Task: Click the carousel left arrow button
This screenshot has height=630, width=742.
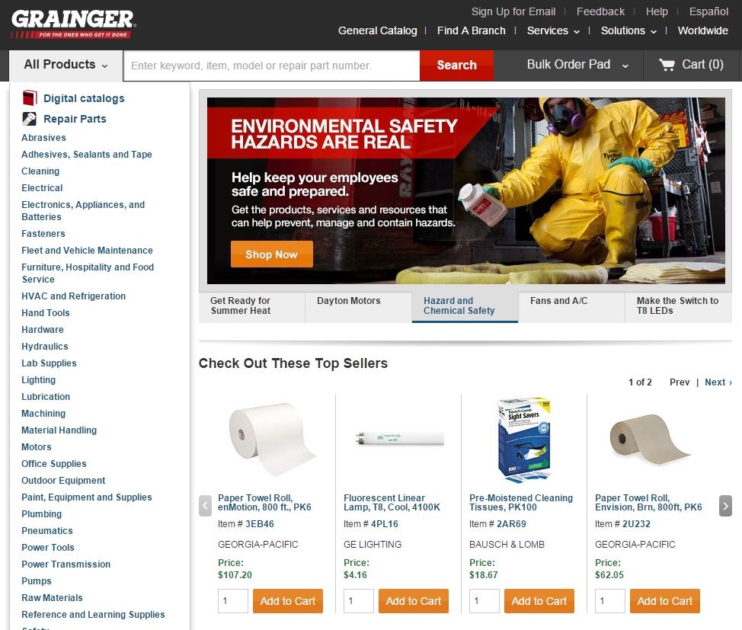Action: [x=205, y=506]
